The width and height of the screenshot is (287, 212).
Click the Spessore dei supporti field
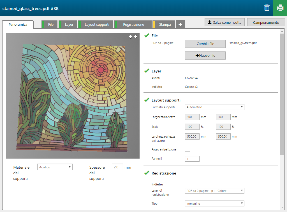pyautogui.click(x=117, y=167)
